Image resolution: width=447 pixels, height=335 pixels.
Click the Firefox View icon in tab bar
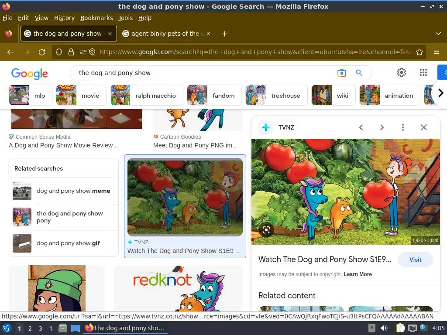[9, 34]
